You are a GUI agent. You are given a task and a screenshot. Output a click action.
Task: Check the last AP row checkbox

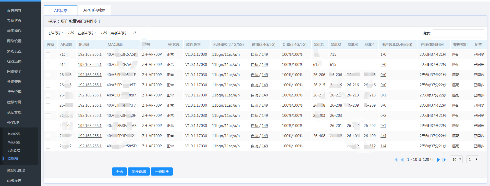pyautogui.click(x=48, y=146)
